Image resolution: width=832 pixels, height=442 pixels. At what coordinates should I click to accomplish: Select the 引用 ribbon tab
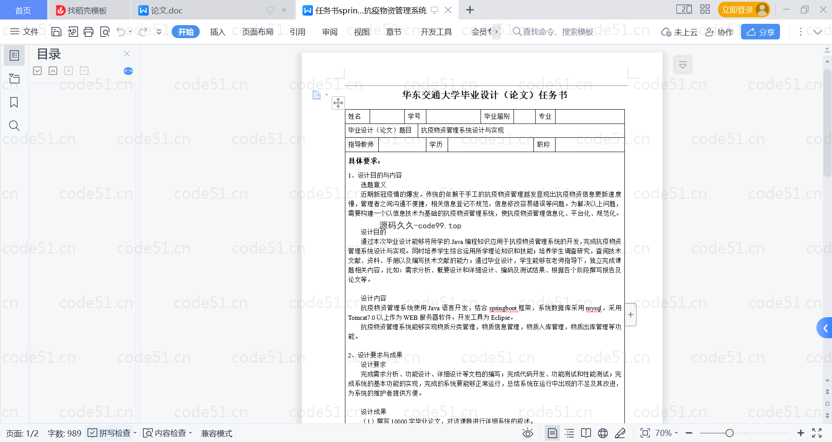point(298,32)
